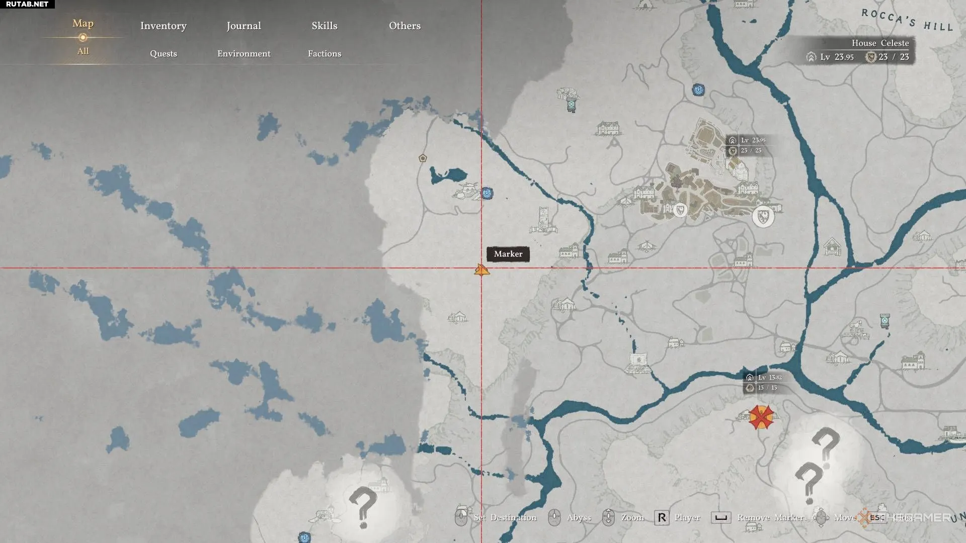The width and height of the screenshot is (966, 543).
Task: Open the Inventory tab
Action: coord(163,26)
